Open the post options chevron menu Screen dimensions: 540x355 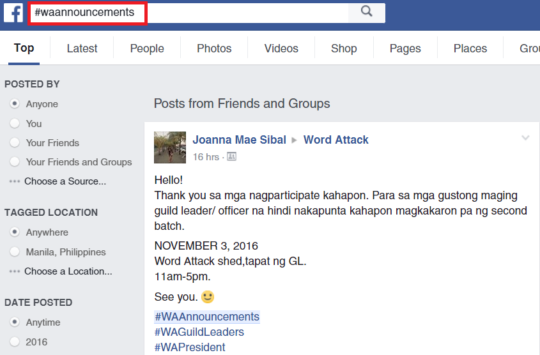click(x=525, y=138)
